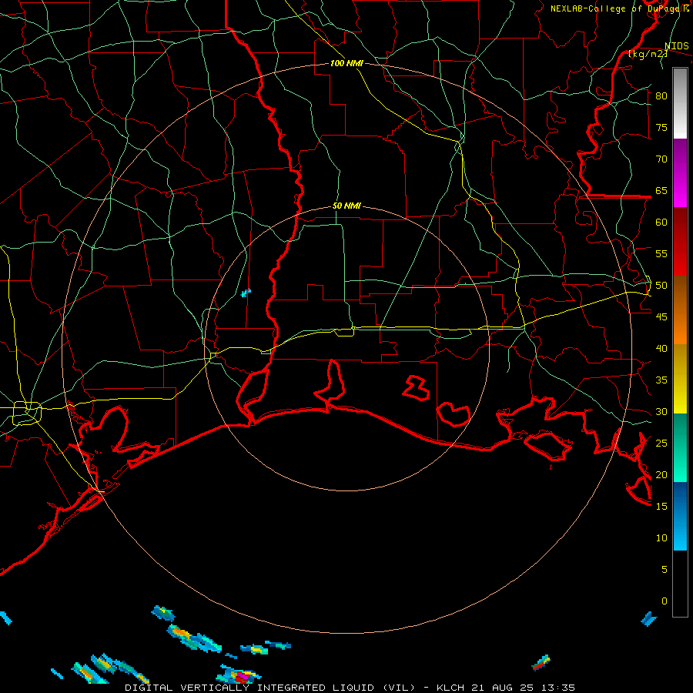
Task: Click the 20 value on the color scale
Action: pyautogui.click(x=661, y=474)
